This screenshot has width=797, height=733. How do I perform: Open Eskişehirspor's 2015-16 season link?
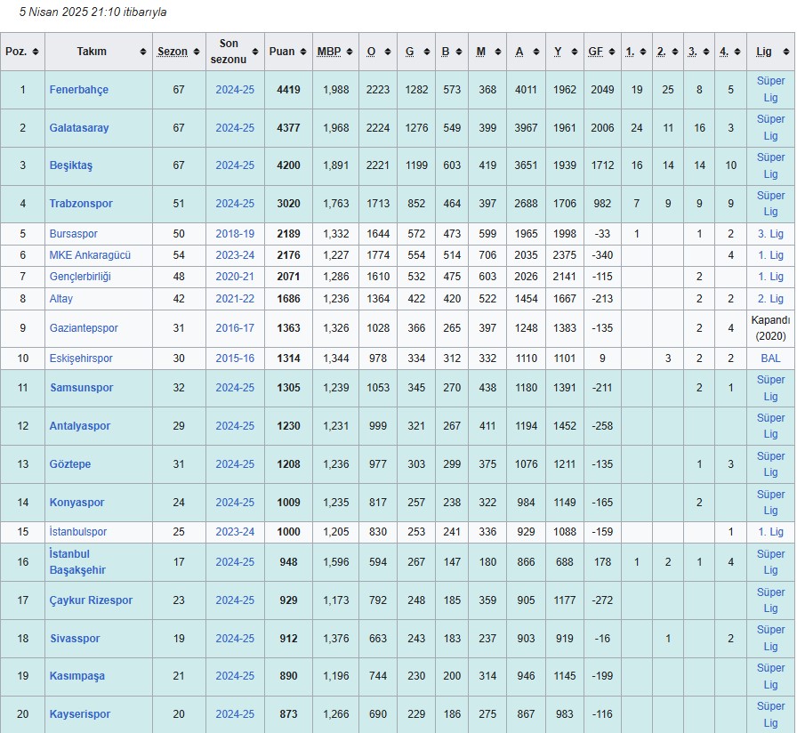(235, 358)
